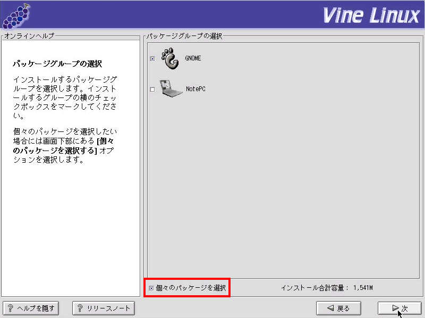Click the GNOME group label
This screenshot has height=318, width=425.
click(x=193, y=58)
